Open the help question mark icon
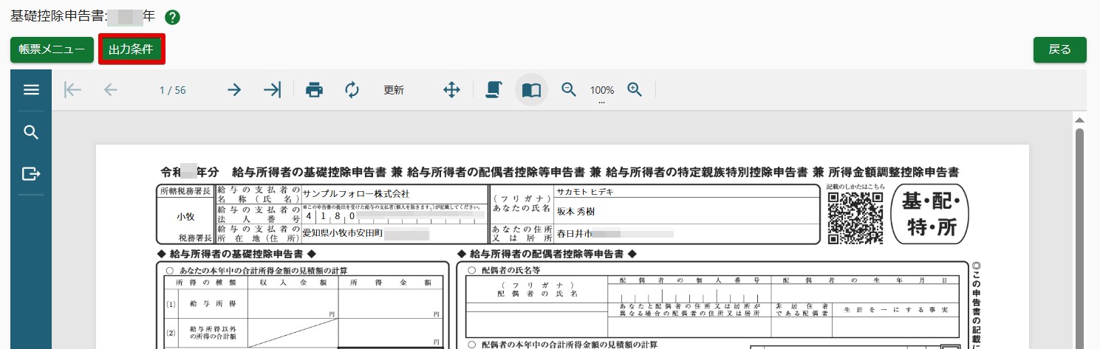1100x349 pixels. click(172, 17)
